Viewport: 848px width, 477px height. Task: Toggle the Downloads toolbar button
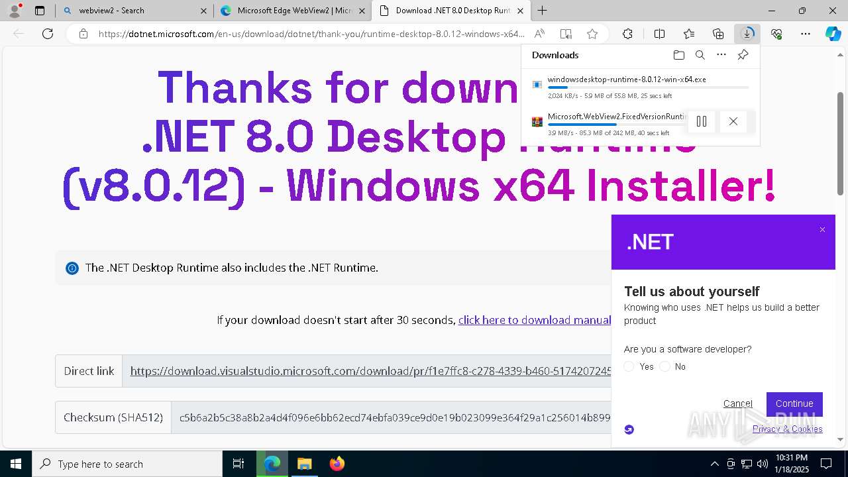click(747, 34)
